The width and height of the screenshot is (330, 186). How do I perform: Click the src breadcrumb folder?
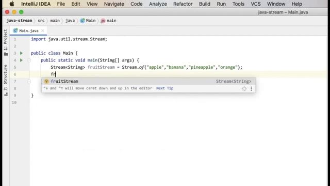coord(41,21)
